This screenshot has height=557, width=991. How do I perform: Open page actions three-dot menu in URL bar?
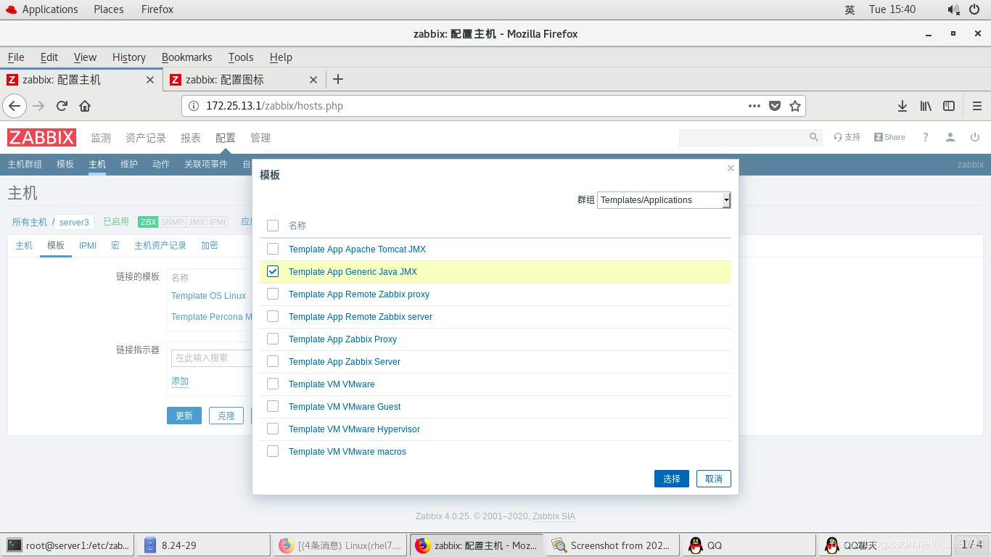click(x=754, y=106)
